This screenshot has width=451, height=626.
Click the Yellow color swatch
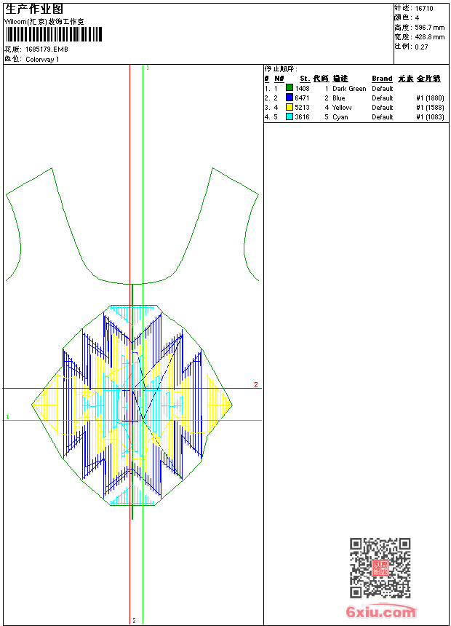click(290, 106)
